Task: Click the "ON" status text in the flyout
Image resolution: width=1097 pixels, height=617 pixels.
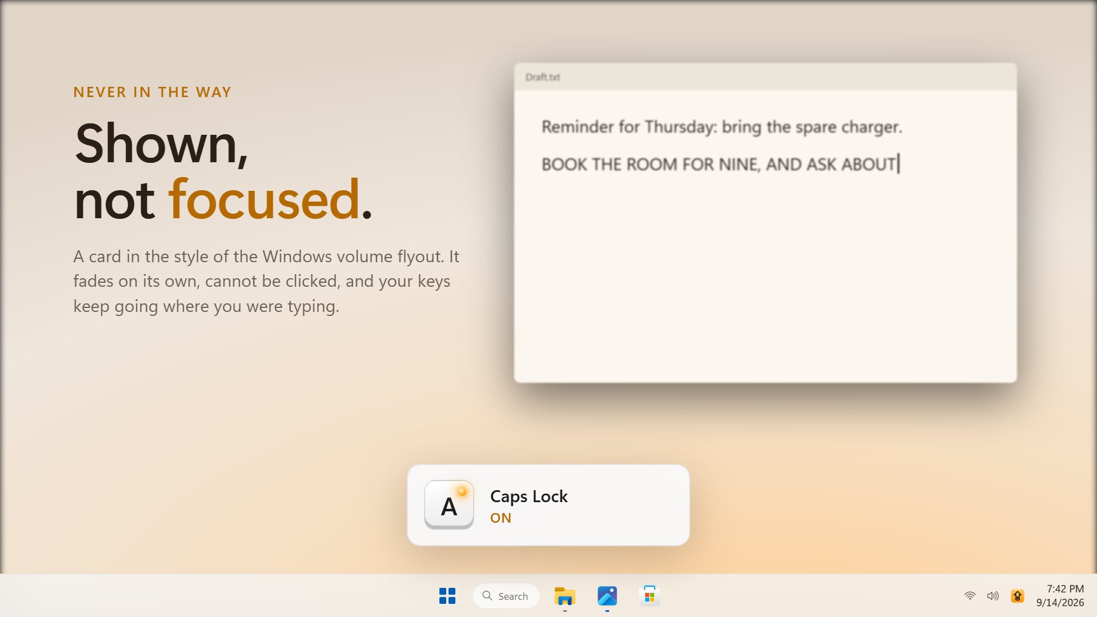Action: tap(501, 518)
